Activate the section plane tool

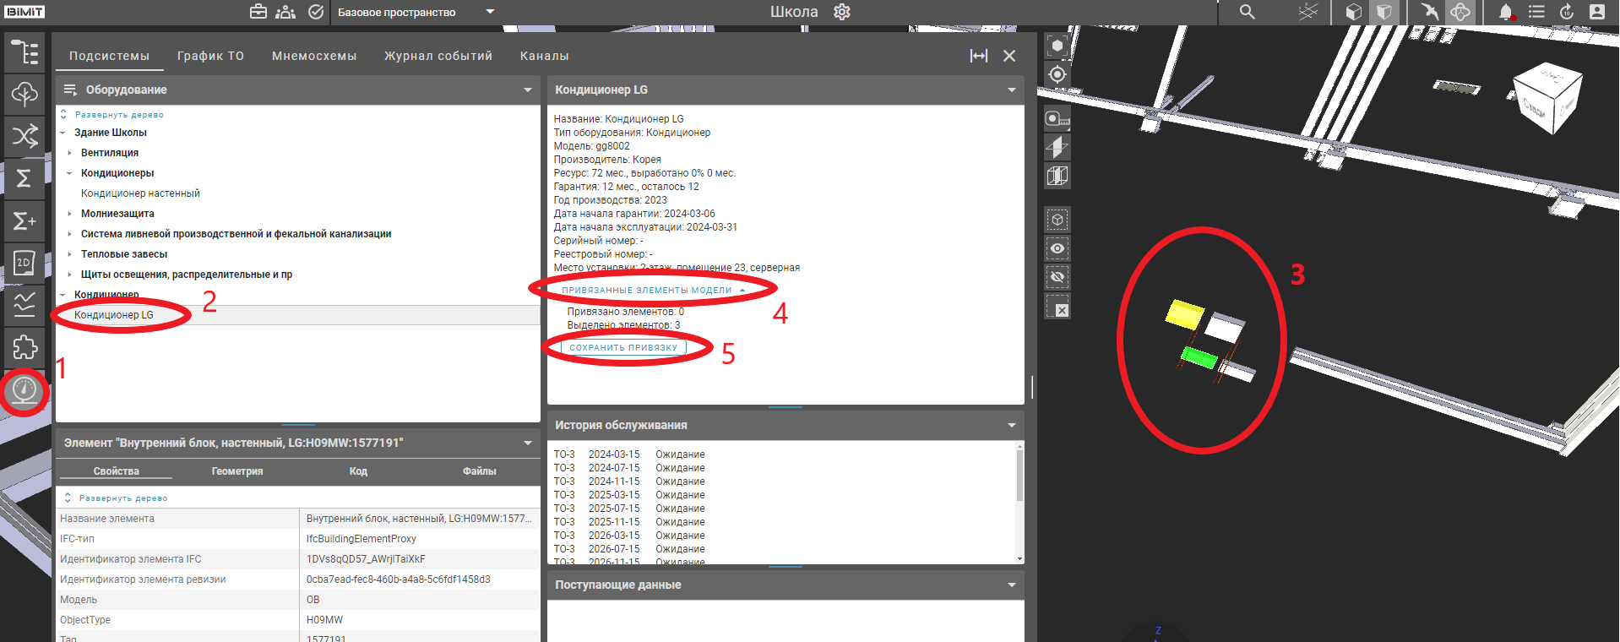coord(1057,148)
